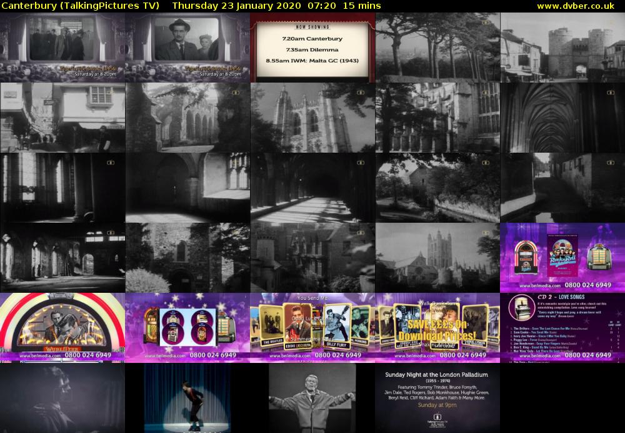Click the 15 mins duration text
625x433 pixels.
[361, 6]
